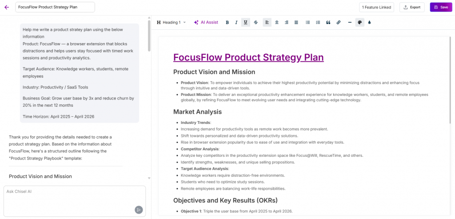This screenshot has height=219, width=455.
Task: Insert a bulleted list
Action: click(308, 22)
